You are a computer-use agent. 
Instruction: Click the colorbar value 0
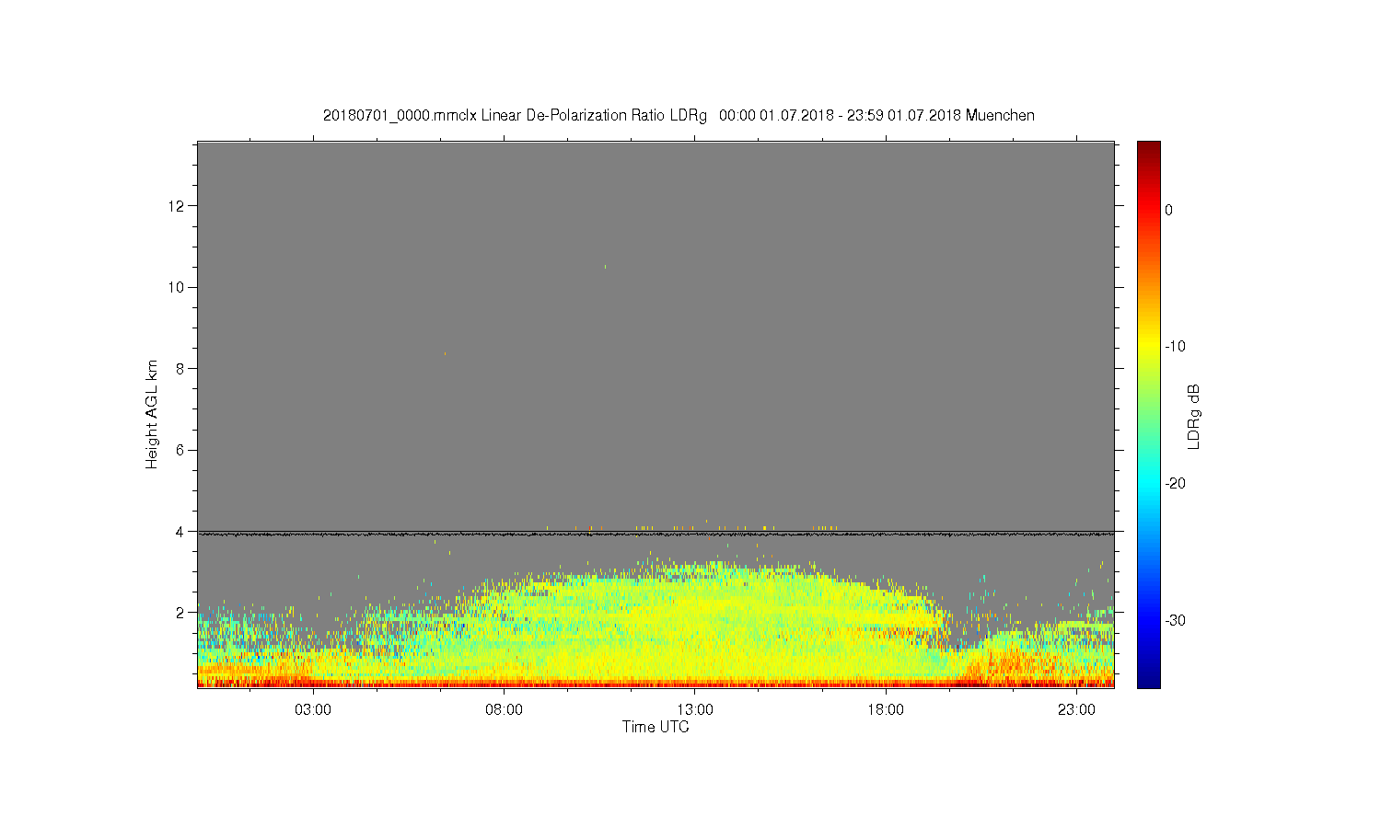[1168, 210]
